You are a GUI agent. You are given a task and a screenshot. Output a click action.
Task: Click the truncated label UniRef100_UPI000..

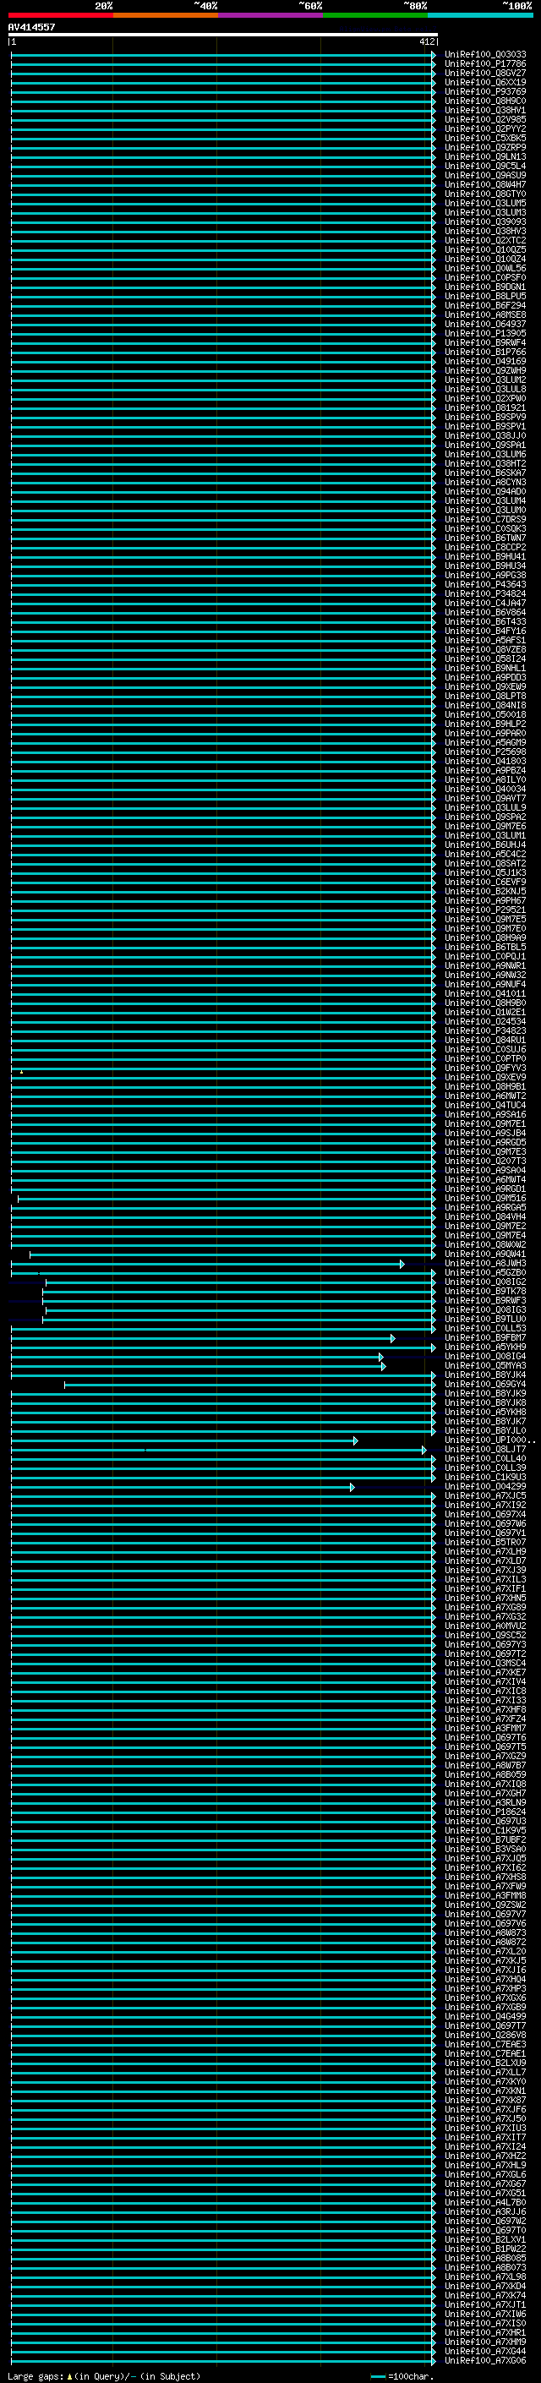point(489,1440)
